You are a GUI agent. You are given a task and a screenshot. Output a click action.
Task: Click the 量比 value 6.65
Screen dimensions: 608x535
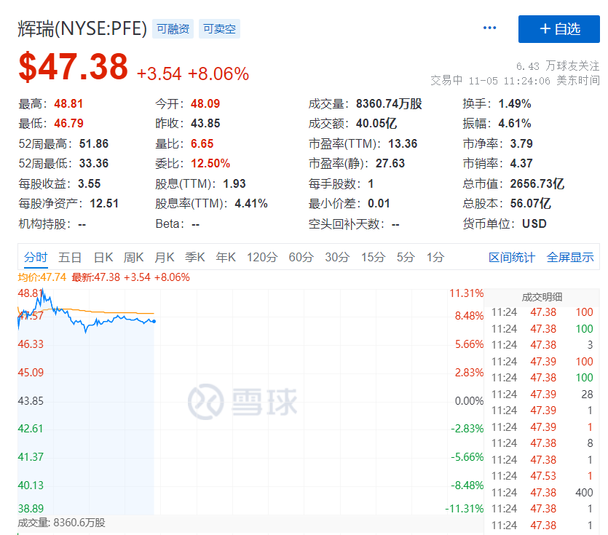[x=202, y=144]
